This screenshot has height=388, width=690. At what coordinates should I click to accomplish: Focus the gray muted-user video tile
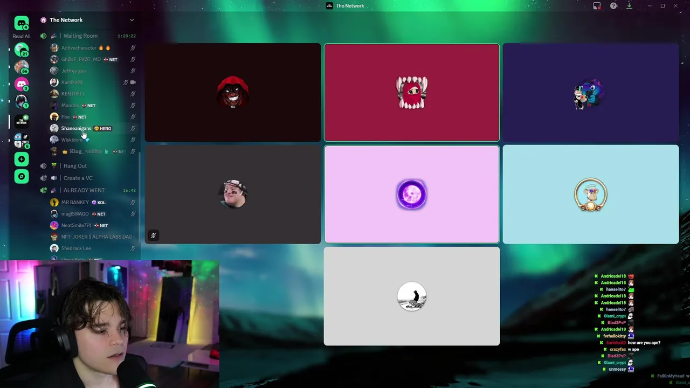coord(233,195)
